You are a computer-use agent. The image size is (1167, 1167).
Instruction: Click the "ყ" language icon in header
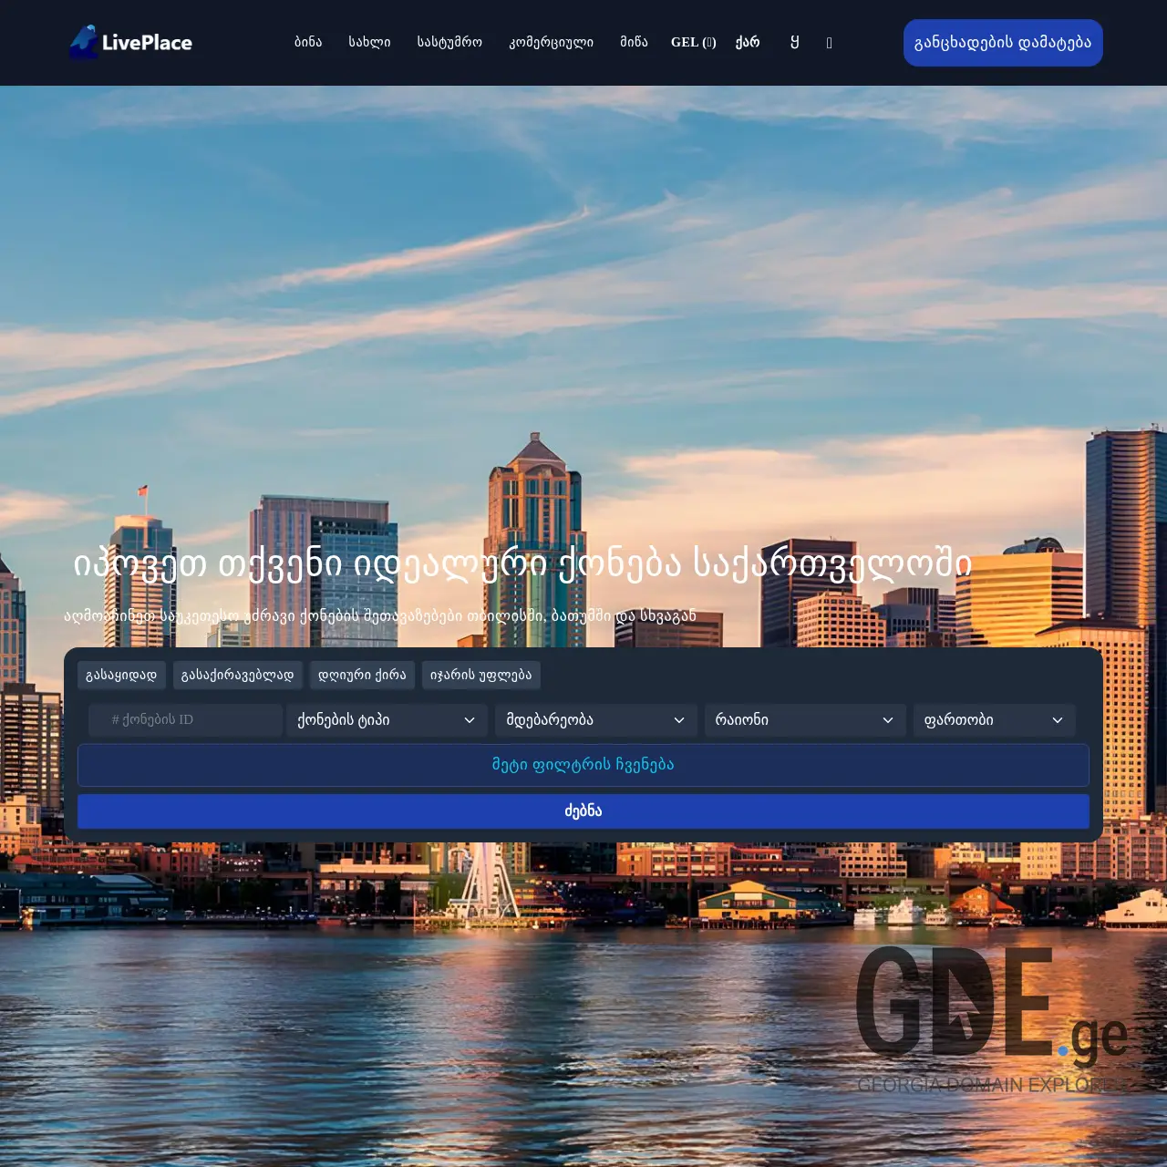pos(793,42)
